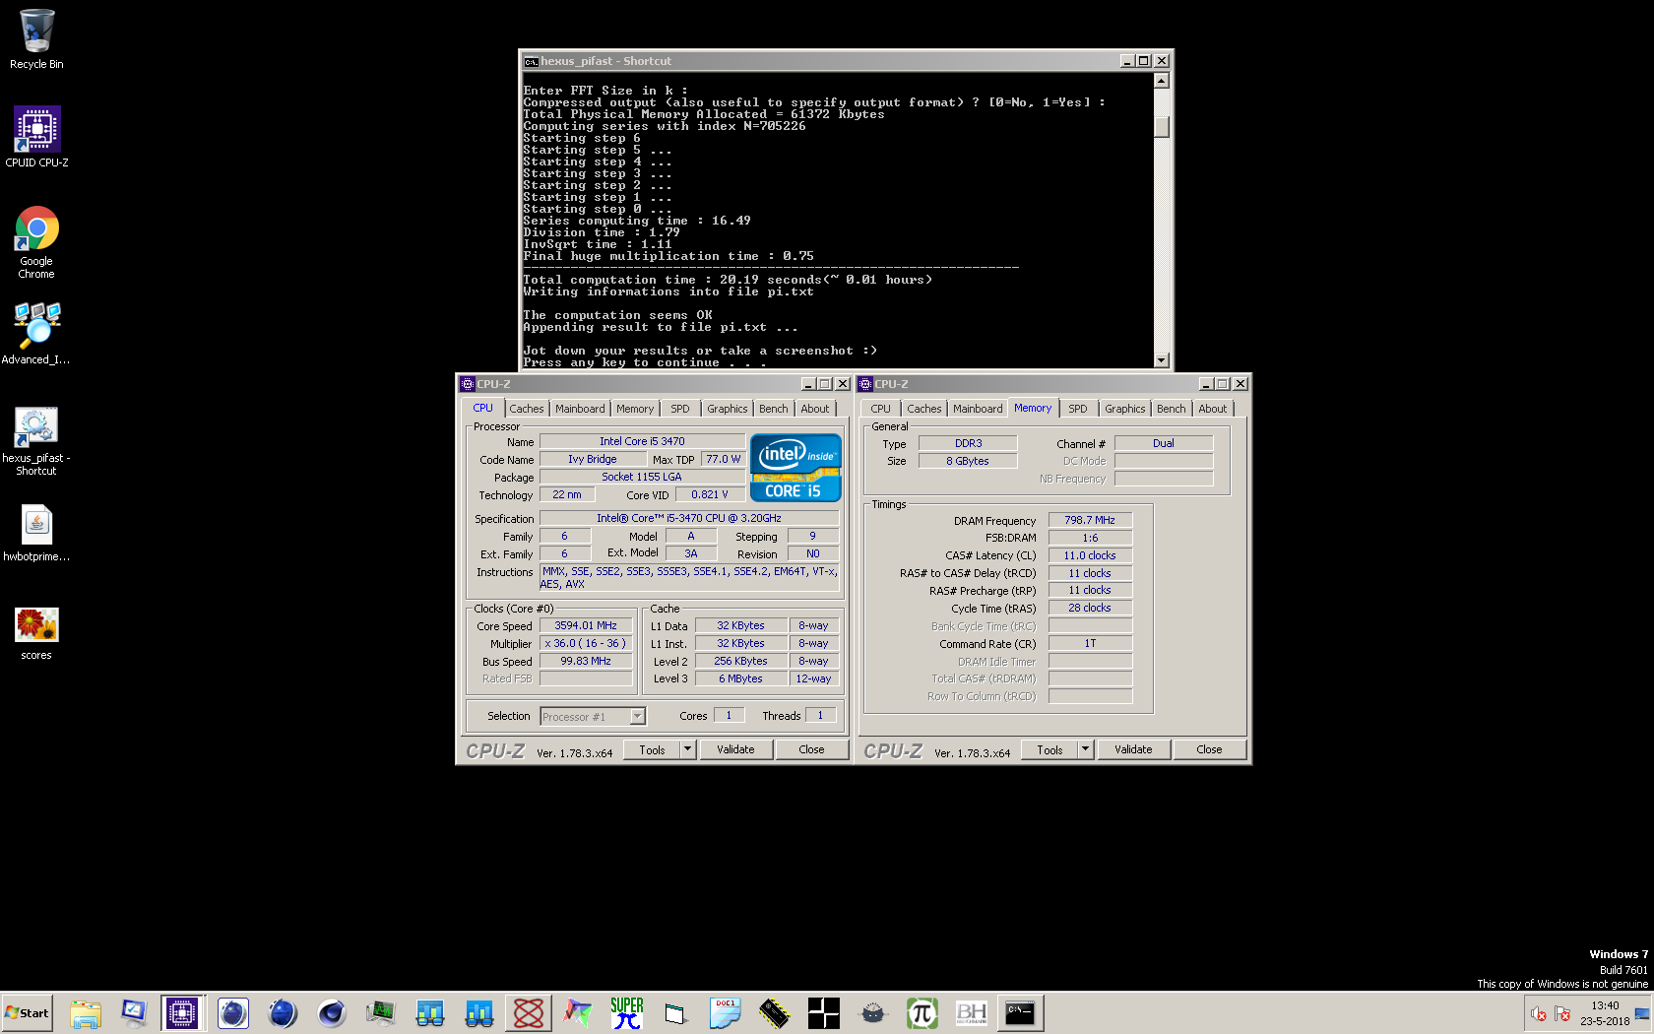Open Graphics tab in left CPU-Z window
Screen dimensions: 1654x1034
click(728, 409)
